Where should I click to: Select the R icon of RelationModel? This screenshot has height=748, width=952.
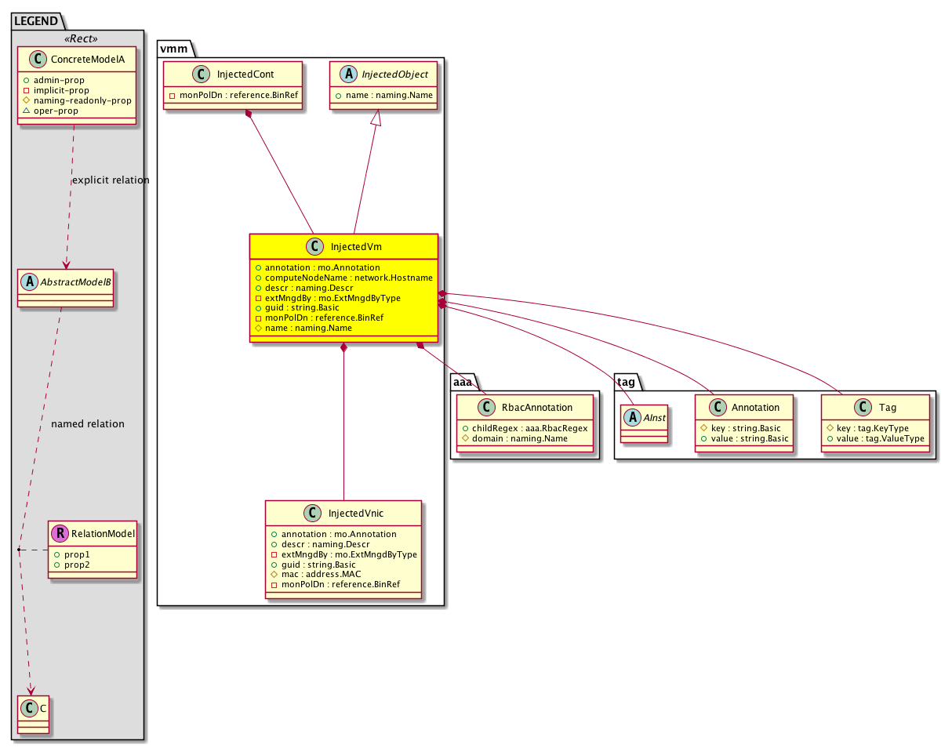point(60,534)
